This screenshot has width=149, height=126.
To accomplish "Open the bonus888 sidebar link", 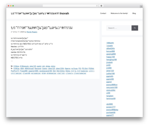I will pos(111,51).
